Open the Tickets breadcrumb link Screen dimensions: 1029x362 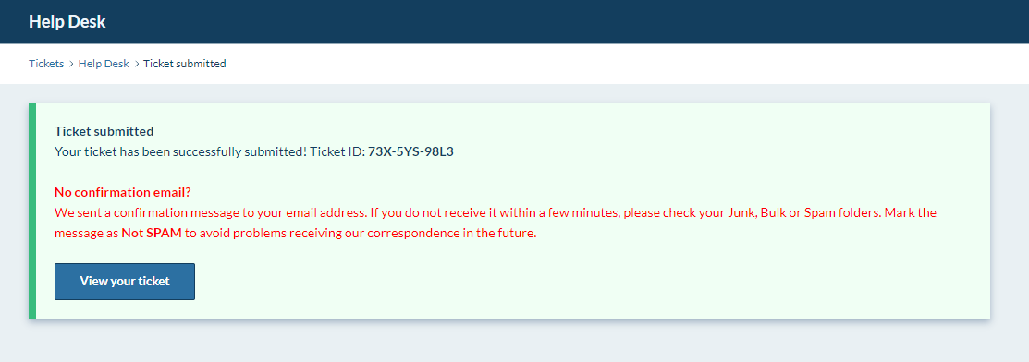[46, 64]
